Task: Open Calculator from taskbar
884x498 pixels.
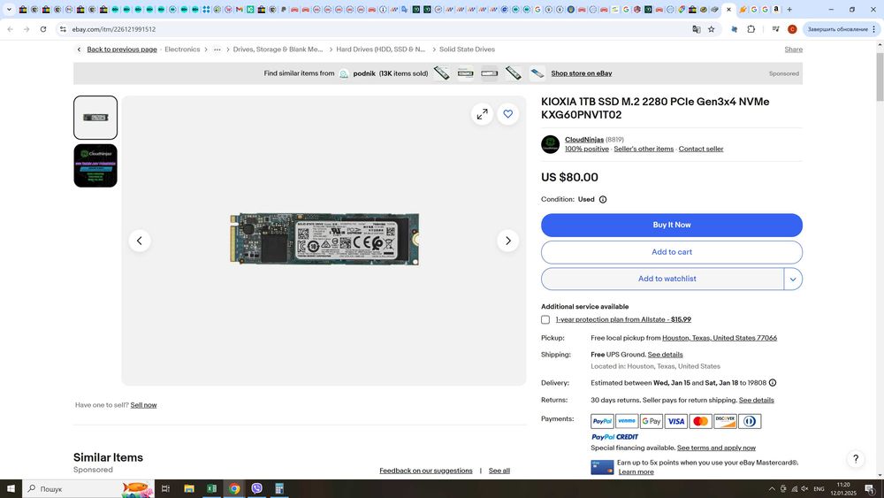Action: (x=279, y=489)
